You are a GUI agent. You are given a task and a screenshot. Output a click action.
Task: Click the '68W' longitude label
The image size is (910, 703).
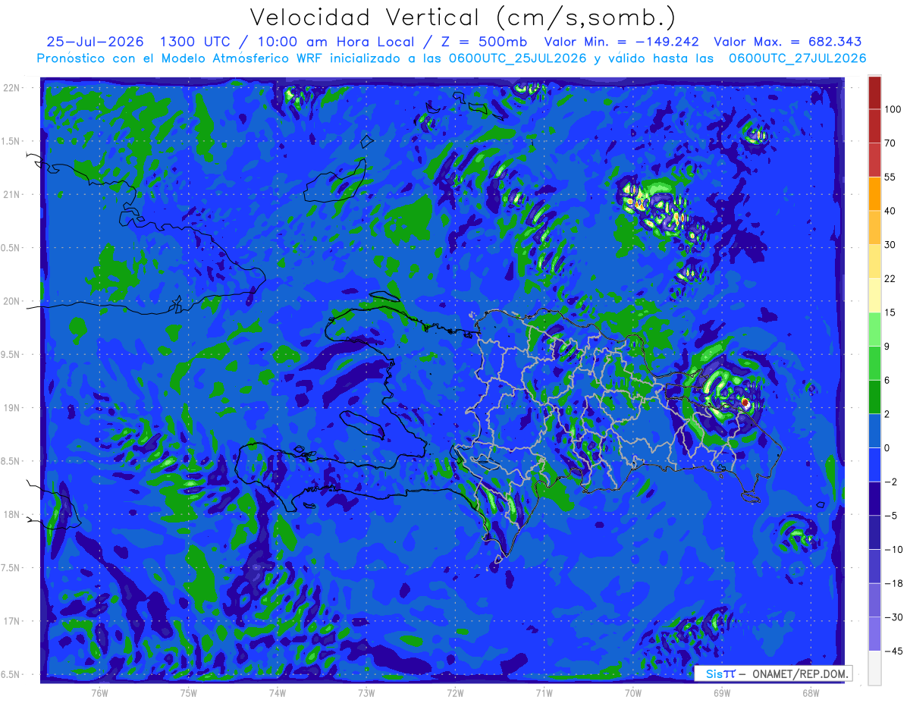pos(811,692)
